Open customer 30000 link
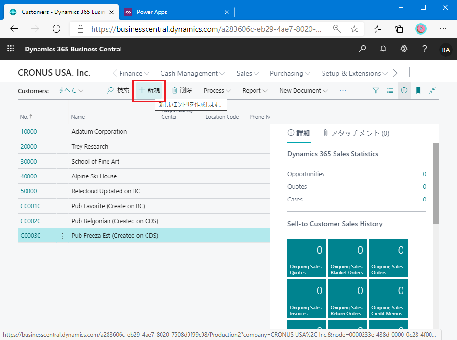Screen dimensions: 457x340 (x=28, y=162)
